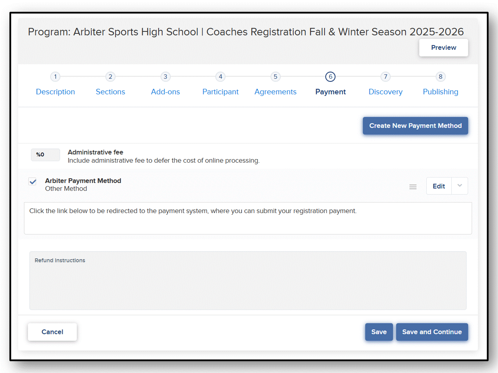This screenshot has height=373, width=498.
Task: Click the payment instructions text box
Action: pos(248,218)
